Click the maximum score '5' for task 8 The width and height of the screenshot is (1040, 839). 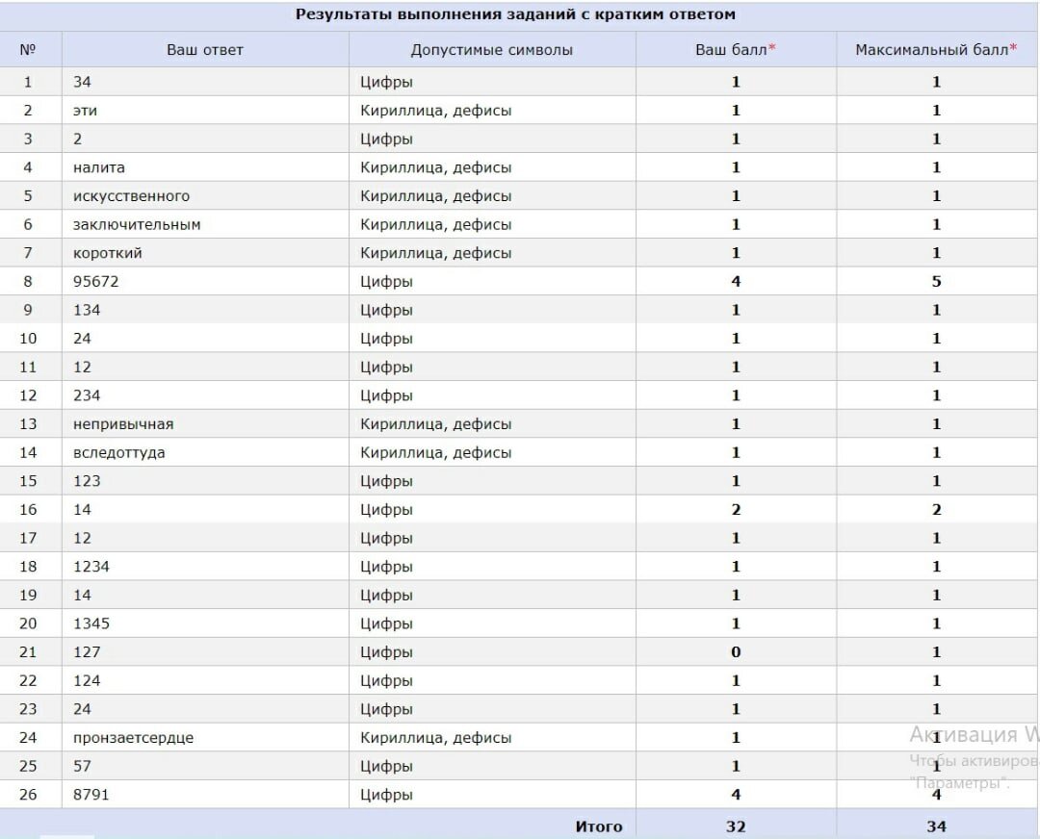coord(937,282)
